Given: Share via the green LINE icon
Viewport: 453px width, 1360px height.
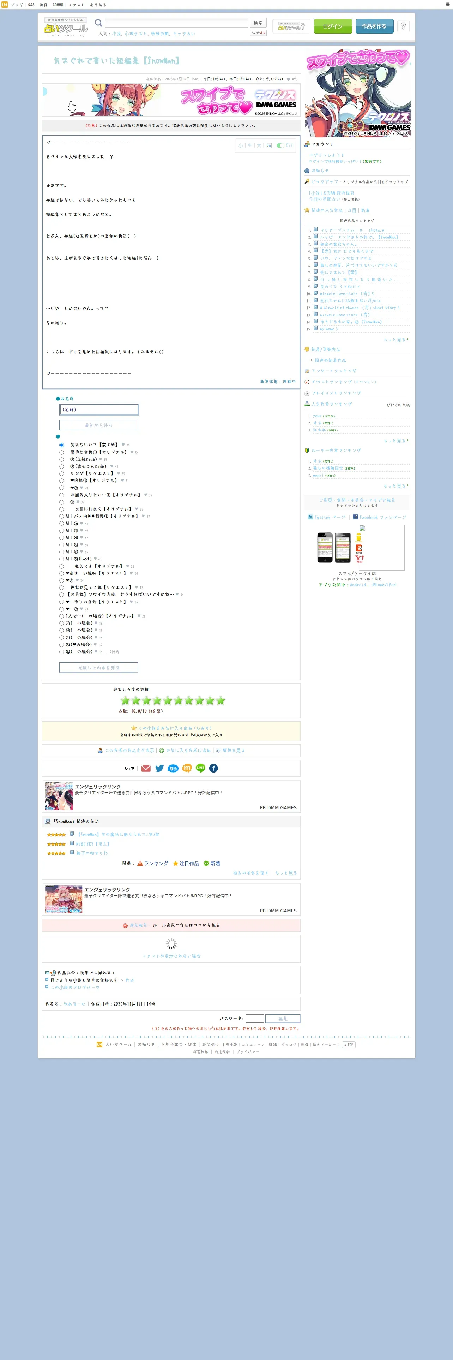Looking at the screenshot, I should (200, 768).
